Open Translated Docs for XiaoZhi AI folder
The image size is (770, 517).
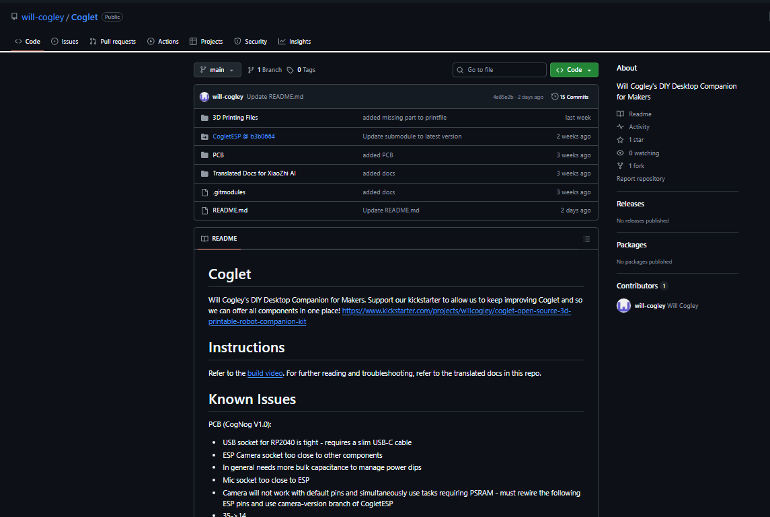pos(254,173)
